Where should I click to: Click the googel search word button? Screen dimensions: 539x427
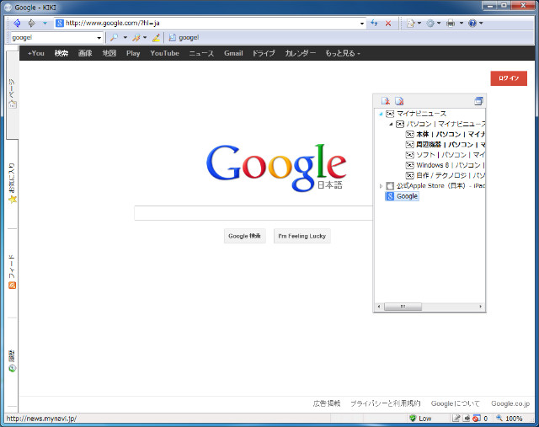pos(184,37)
